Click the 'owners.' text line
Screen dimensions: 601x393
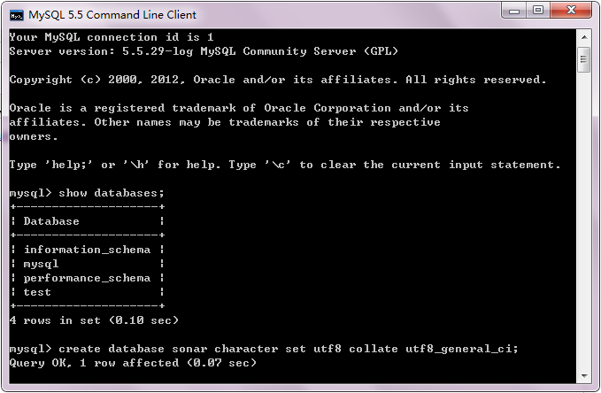(34, 136)
